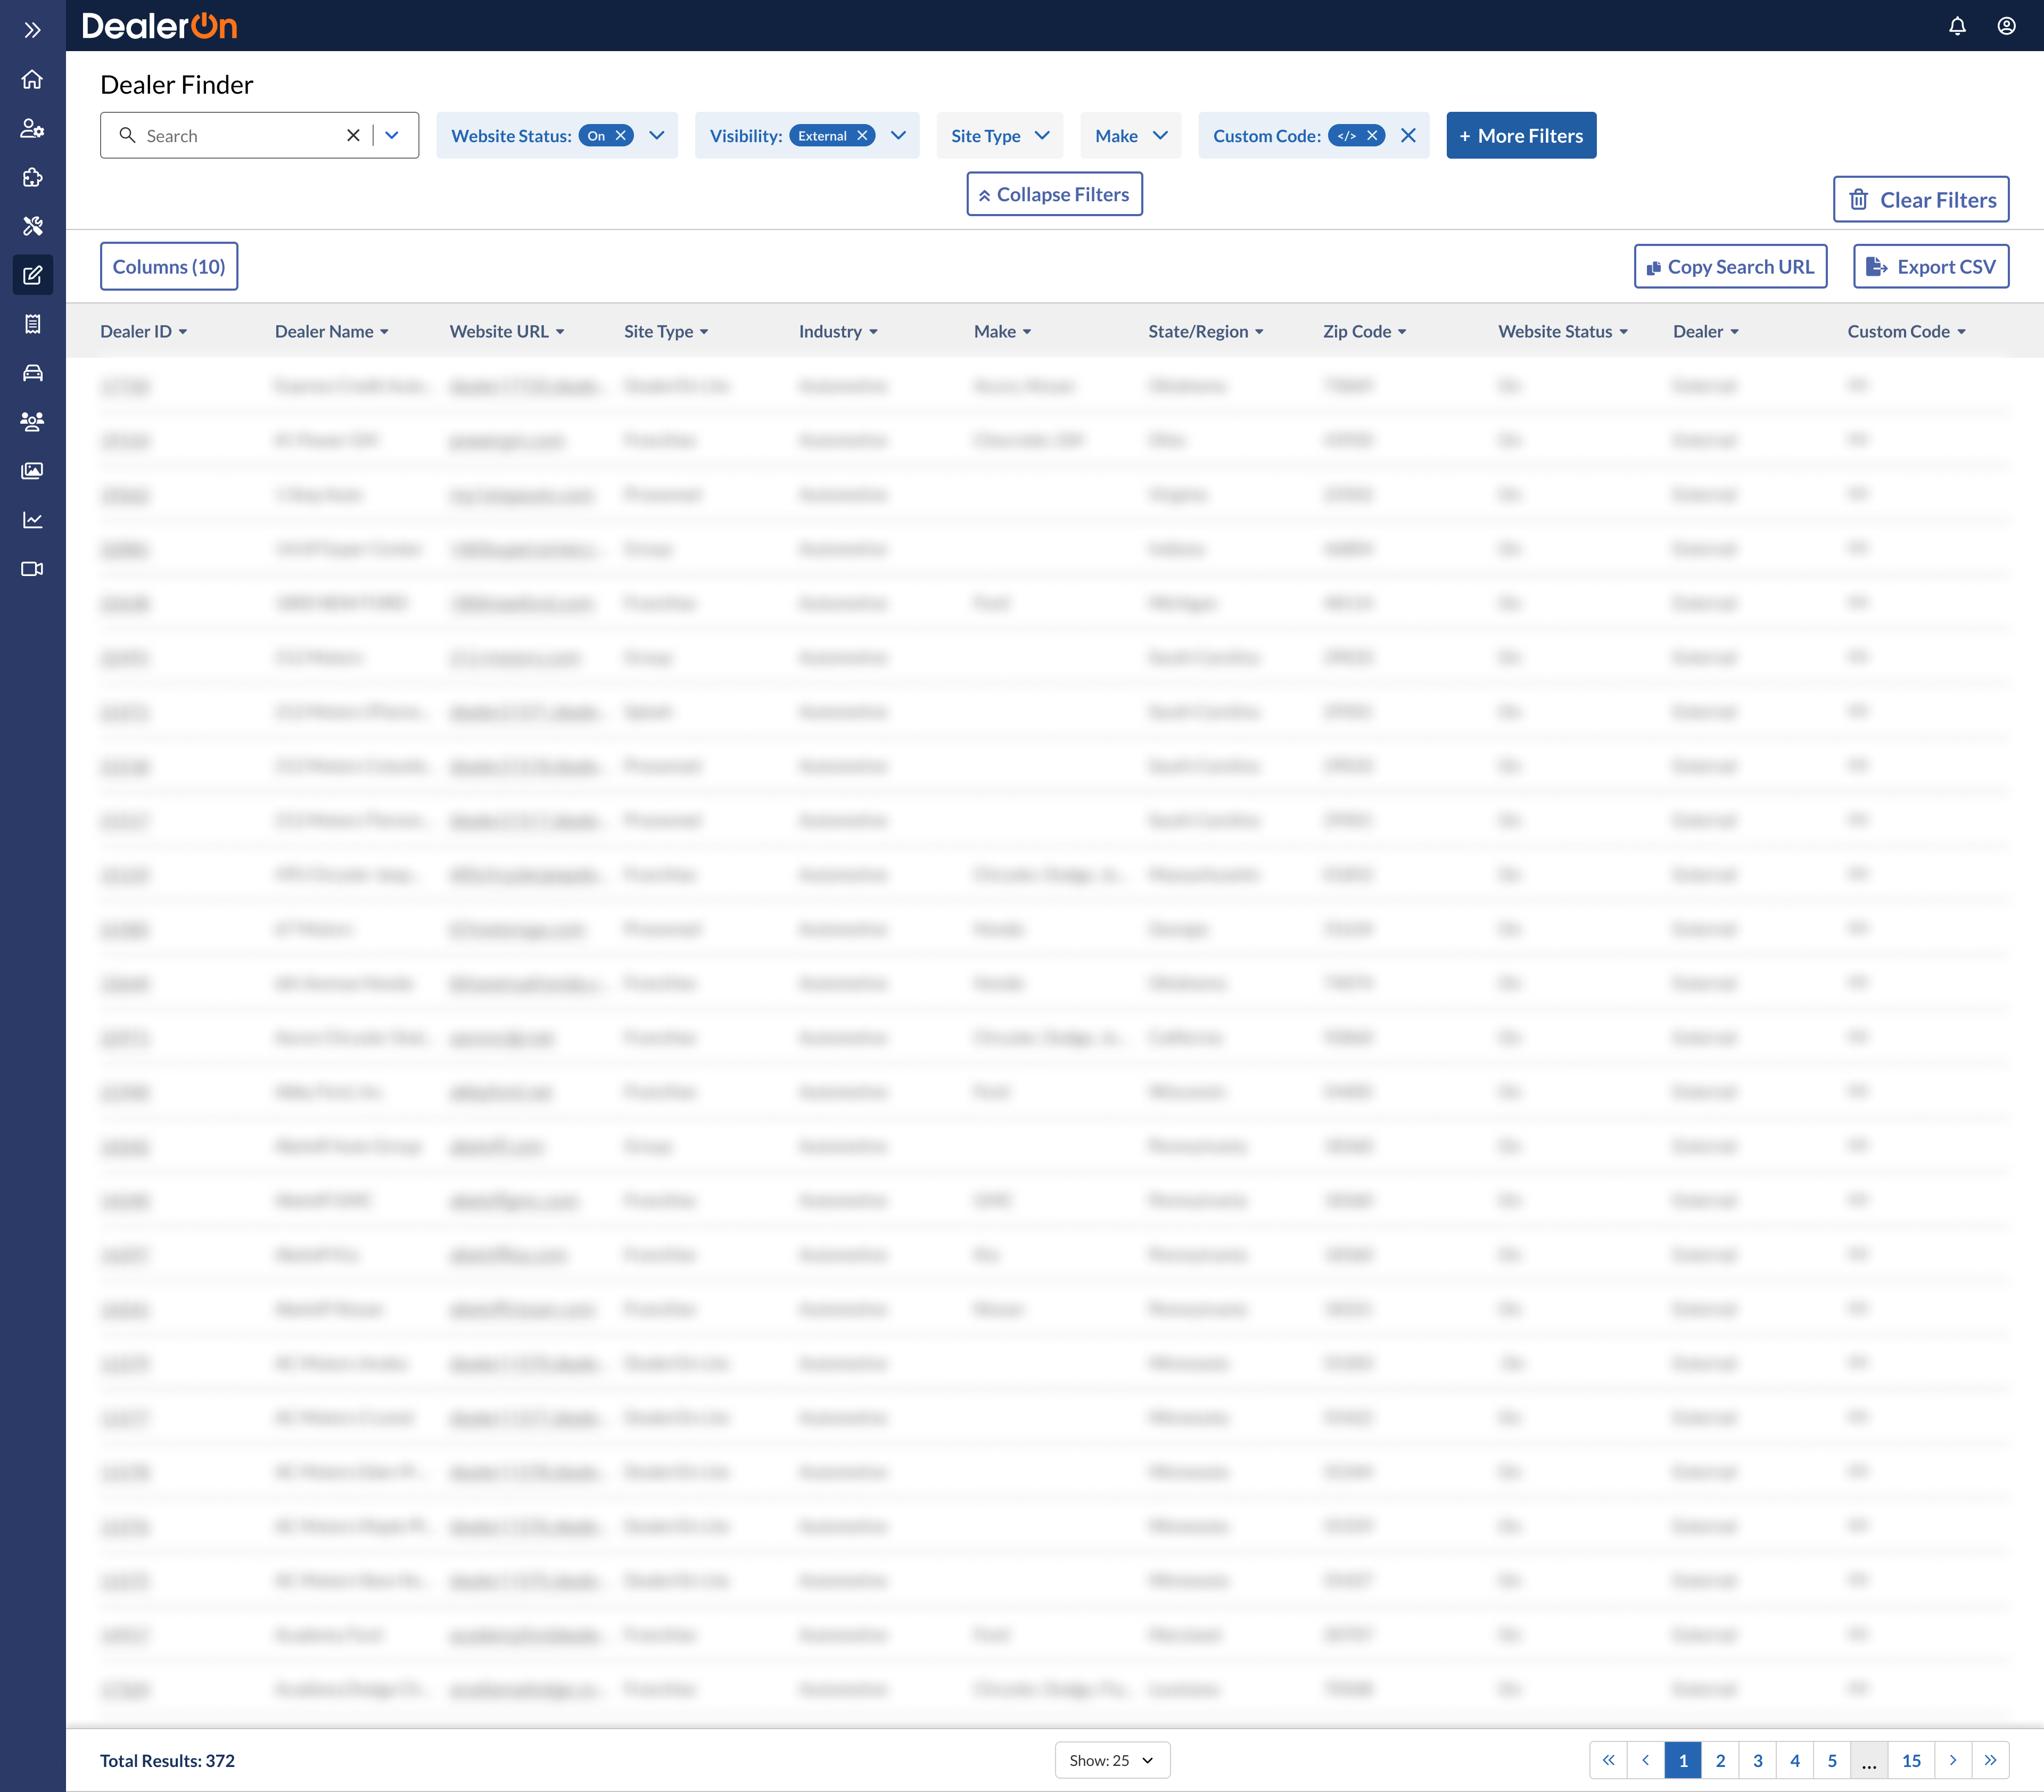Click in the Search input field
This screenshot has width=2044, height=1792.
pyautogui.click(x=240, y=136)
